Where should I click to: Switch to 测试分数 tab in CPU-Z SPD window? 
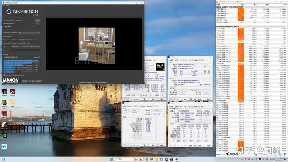click(196, 106)
